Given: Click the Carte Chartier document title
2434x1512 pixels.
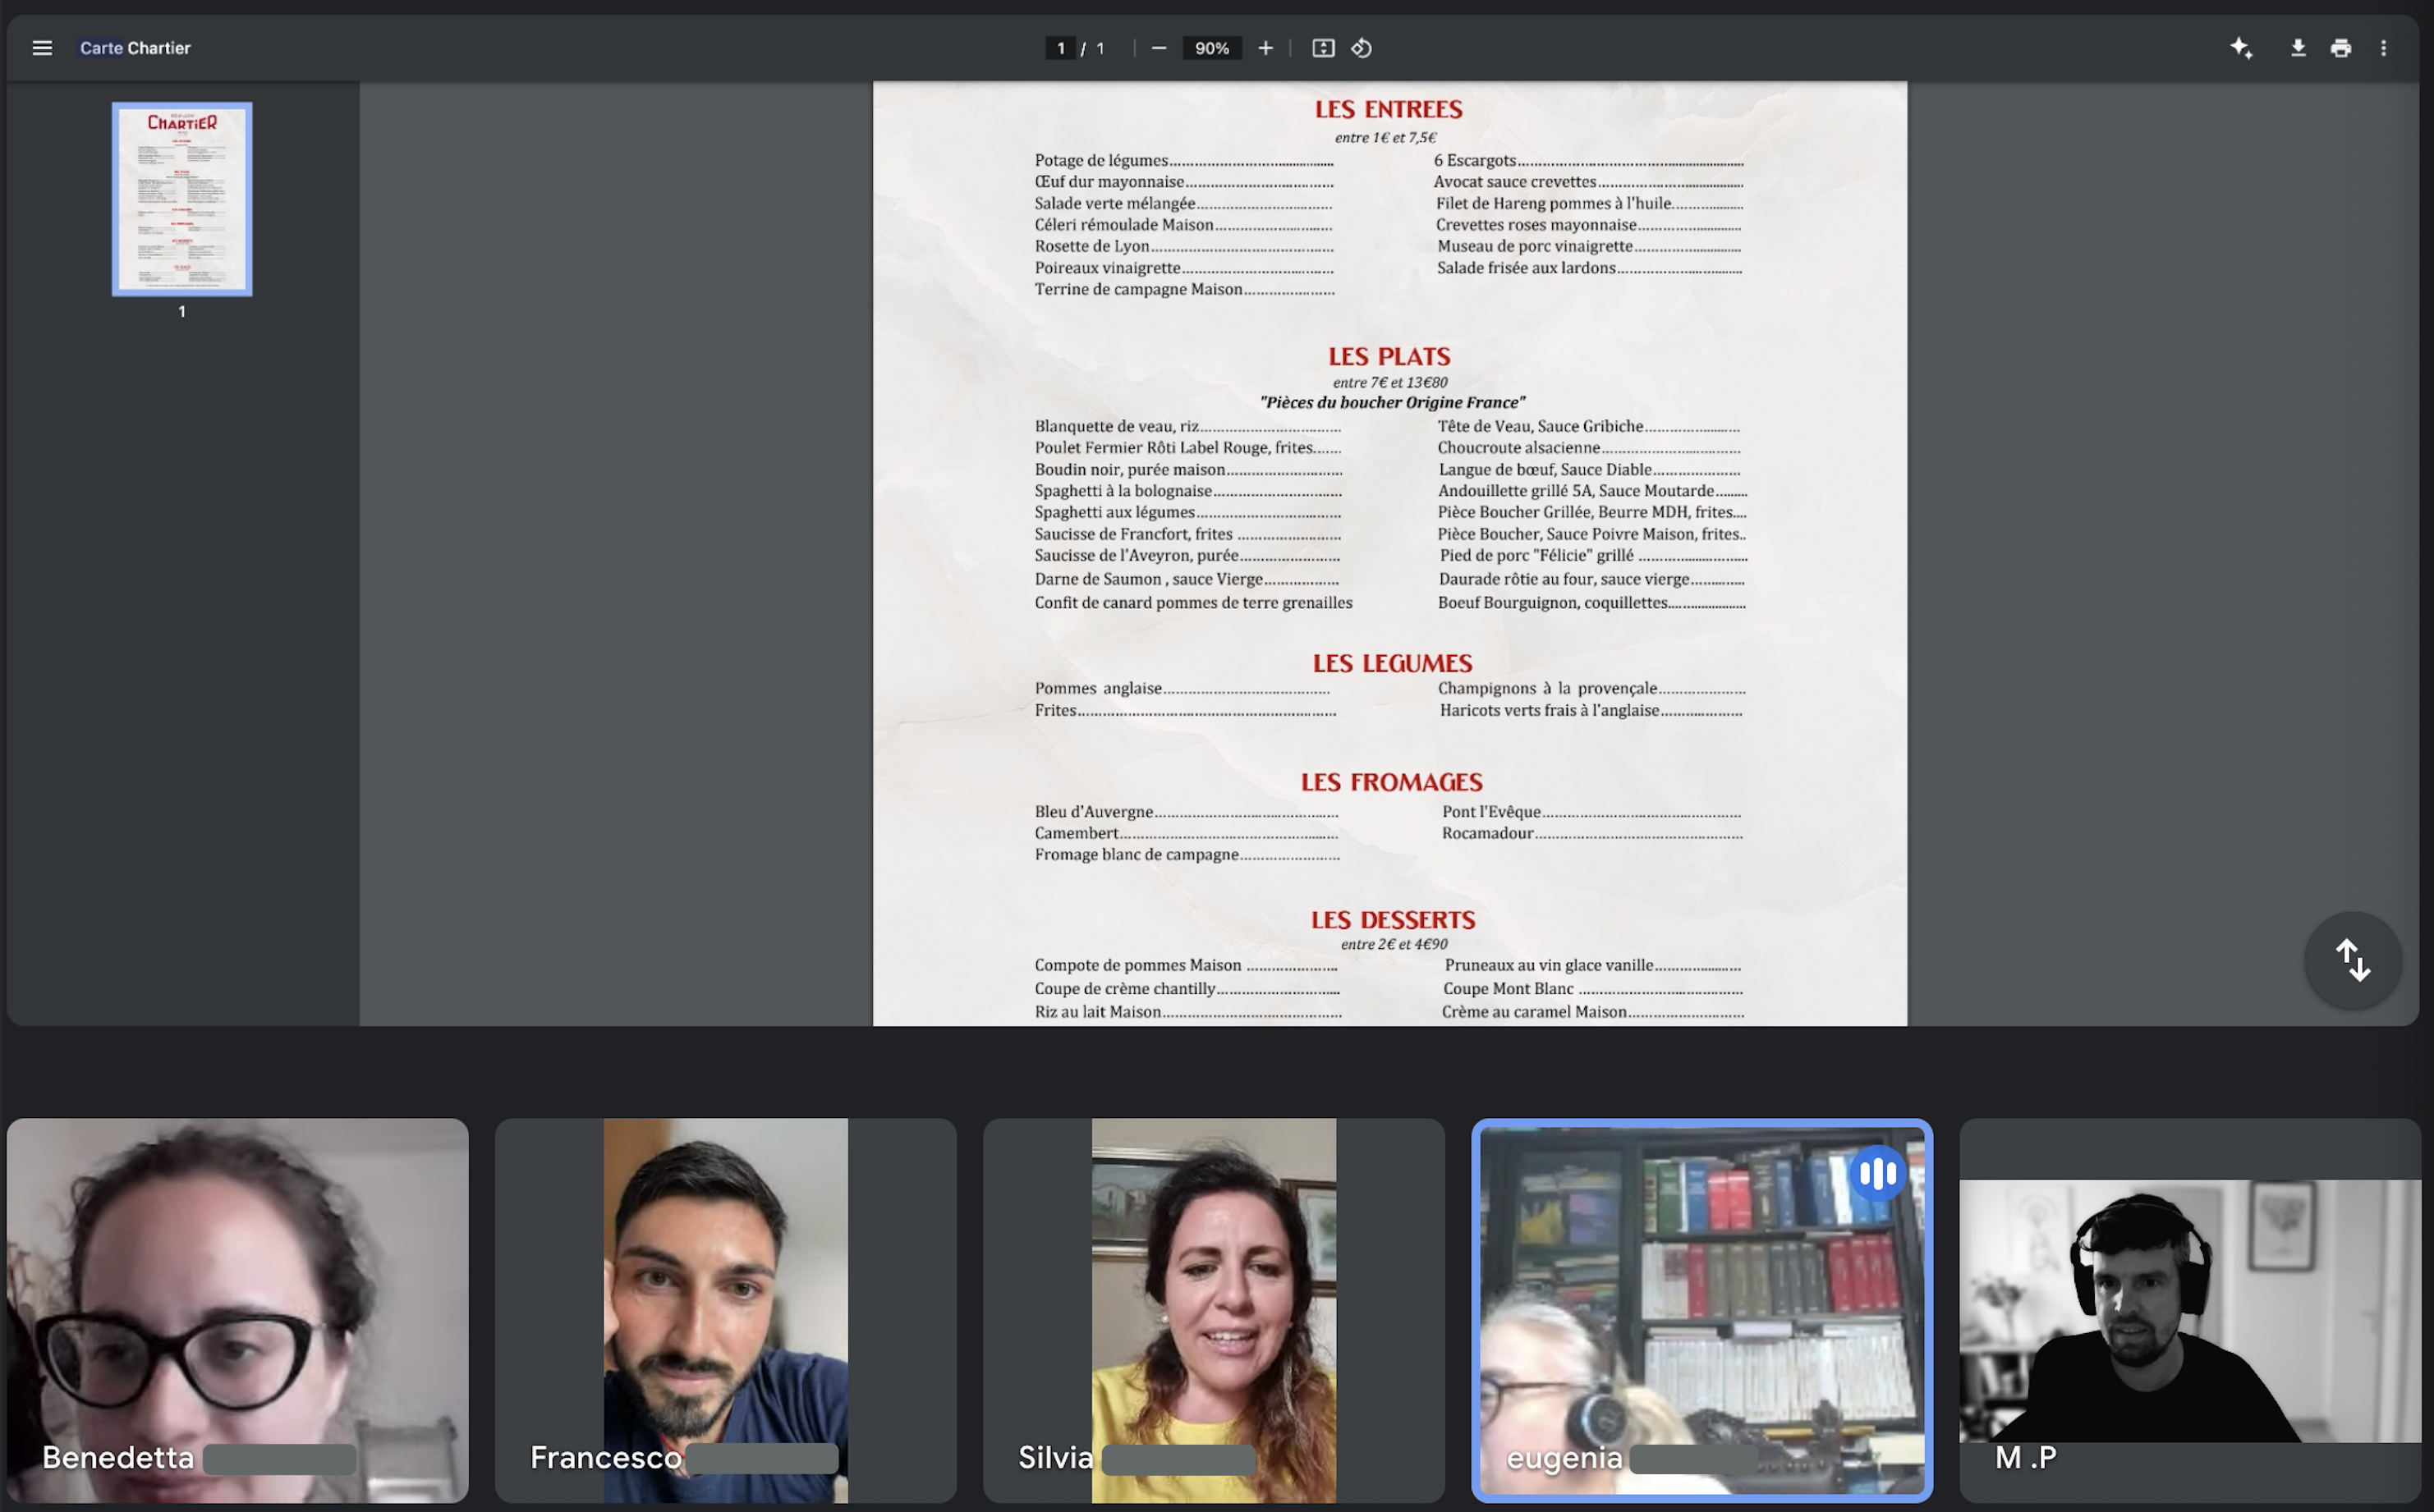Looking at the screenshot, I should 135,48.
